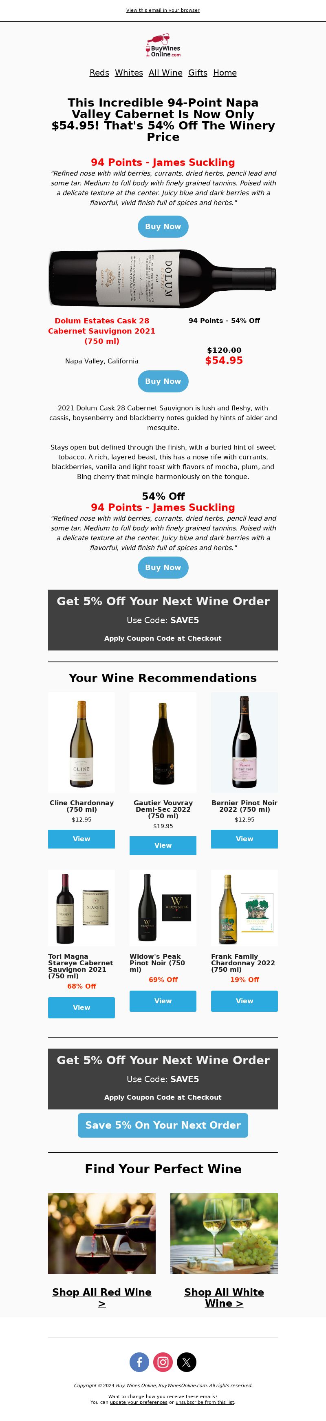
Task: Open the Instagram social icon
Action: click(163, 1362)
